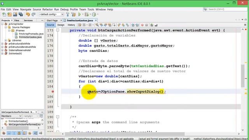The image size is (249, 140).
Task: Select frmArrayPromedio.java in Projects tree
Action: 31,34
